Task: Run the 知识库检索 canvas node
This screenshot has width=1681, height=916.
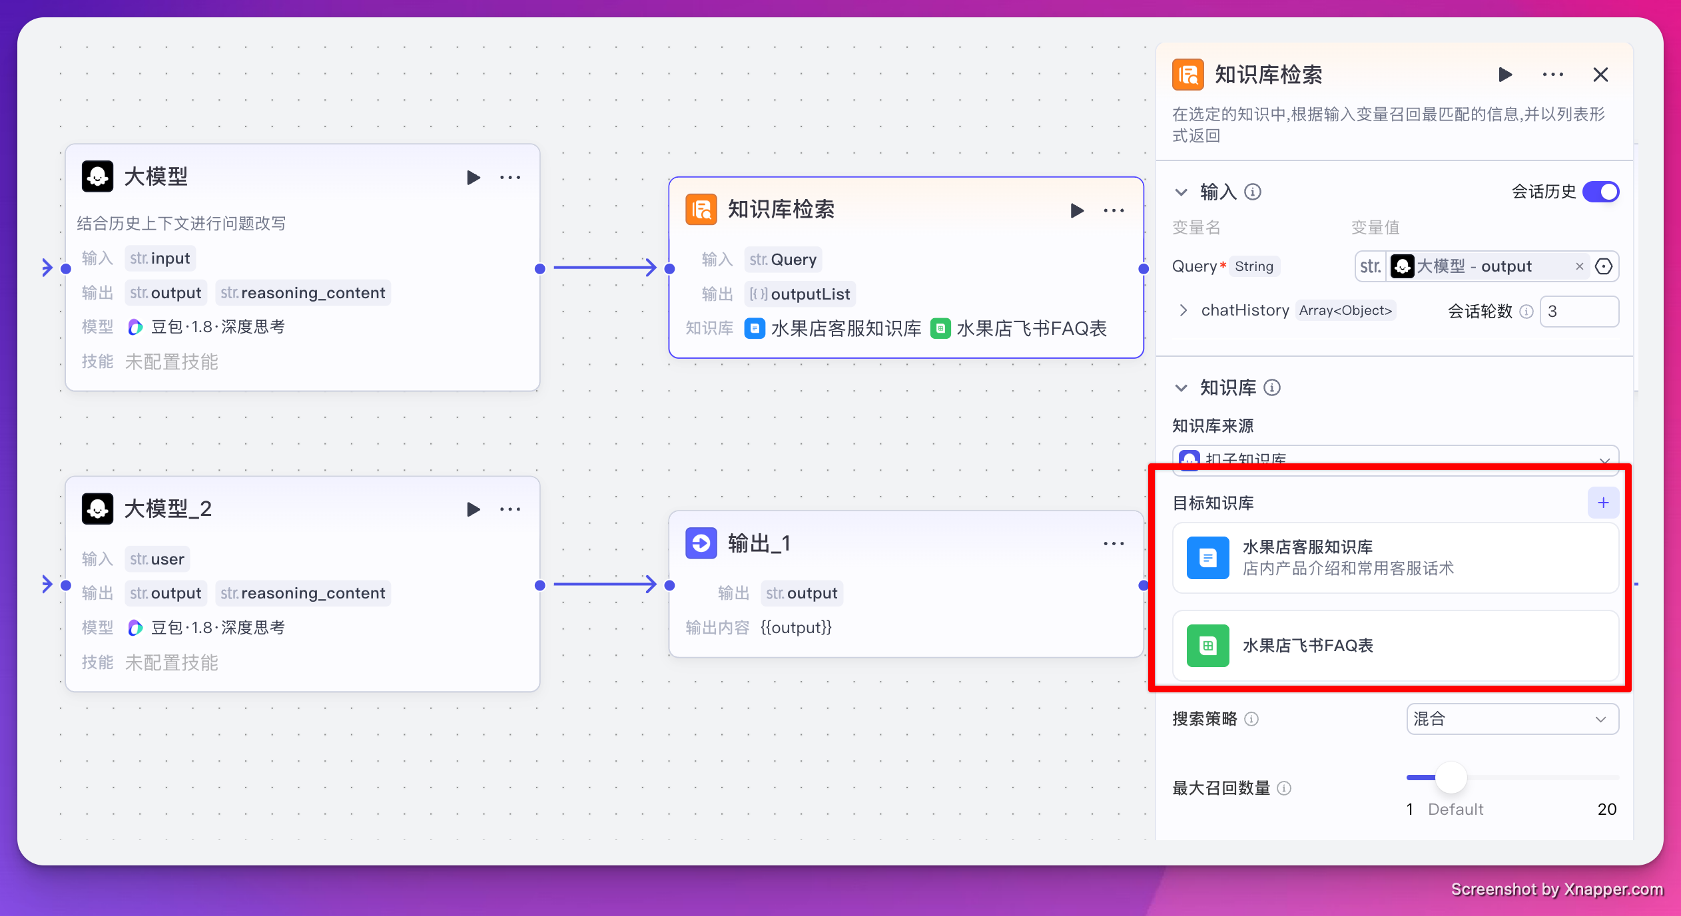Action: pos(1076,210)
